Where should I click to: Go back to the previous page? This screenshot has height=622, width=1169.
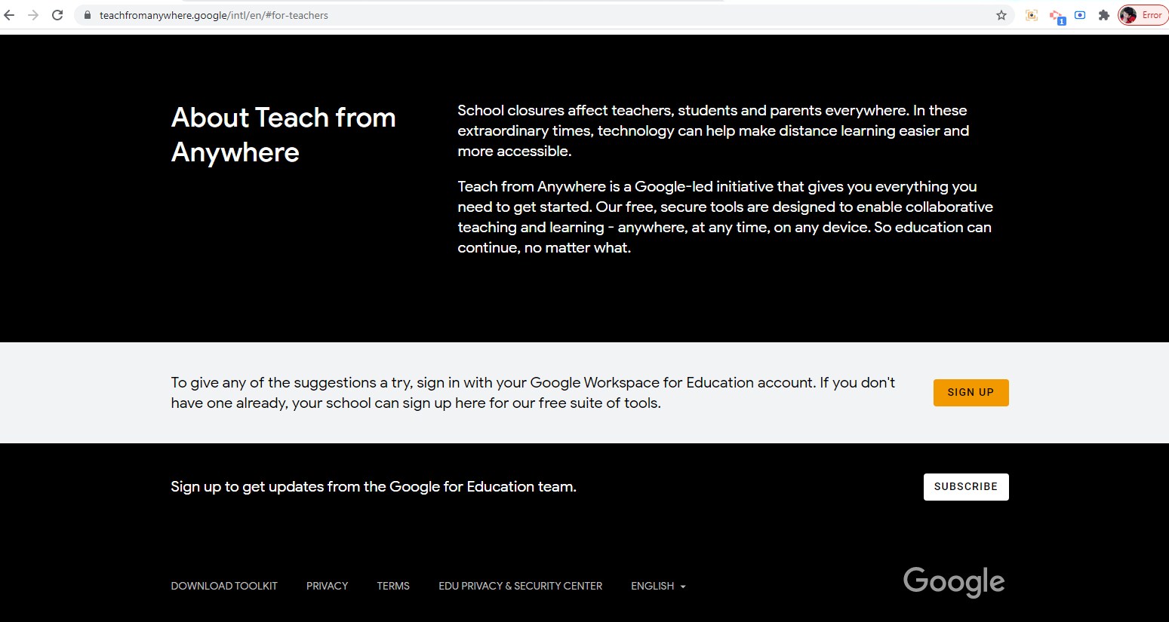coord(10,15)
